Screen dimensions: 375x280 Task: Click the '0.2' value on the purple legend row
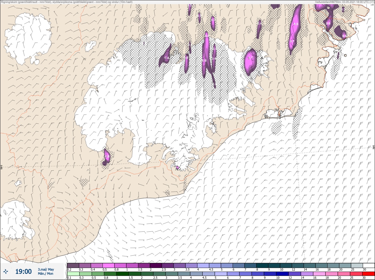pos(69,269)
